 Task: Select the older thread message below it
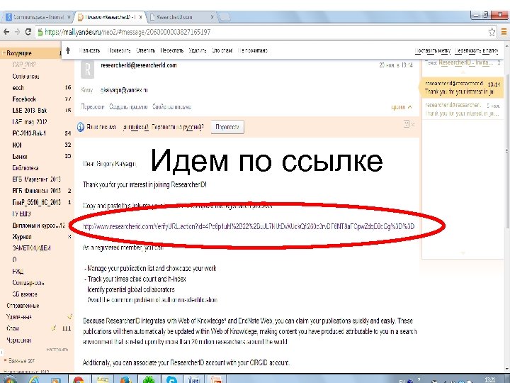[x=463, y=109]
